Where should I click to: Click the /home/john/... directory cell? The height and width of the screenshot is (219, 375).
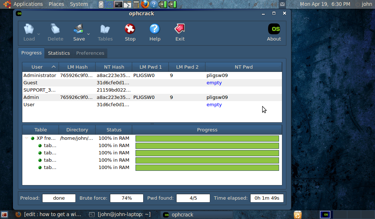(x=77, y=138)
